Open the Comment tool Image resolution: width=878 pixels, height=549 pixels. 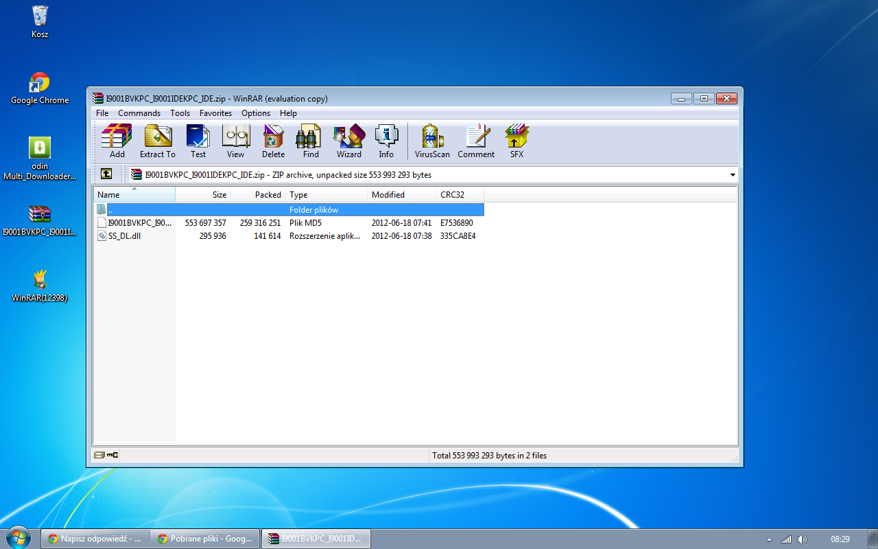click(x=476, y=141)
